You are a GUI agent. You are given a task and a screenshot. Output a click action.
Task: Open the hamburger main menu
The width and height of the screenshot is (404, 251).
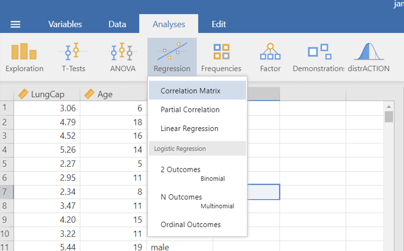pos(16,24)
